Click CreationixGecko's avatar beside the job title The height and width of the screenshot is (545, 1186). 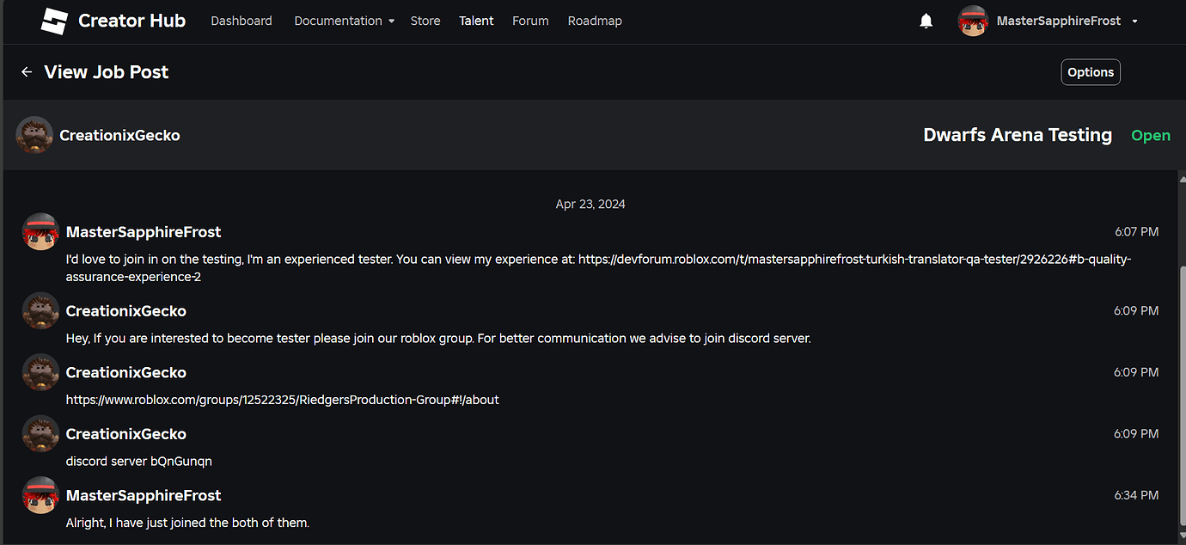point(34,135)
